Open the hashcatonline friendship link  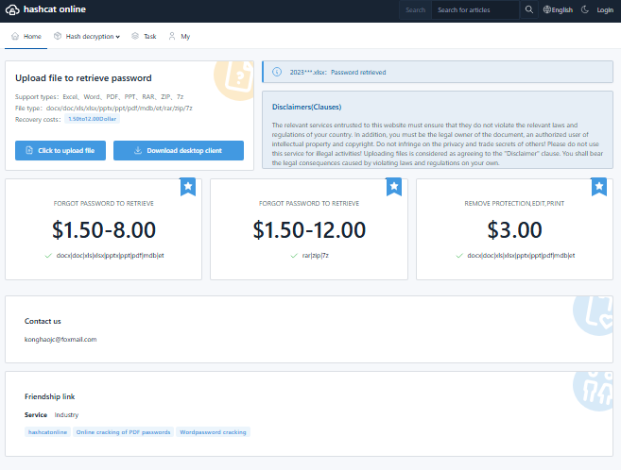(x=48, y=432)
